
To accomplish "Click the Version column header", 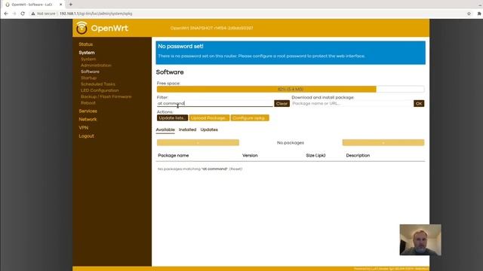I will click(x=250, y=156).
